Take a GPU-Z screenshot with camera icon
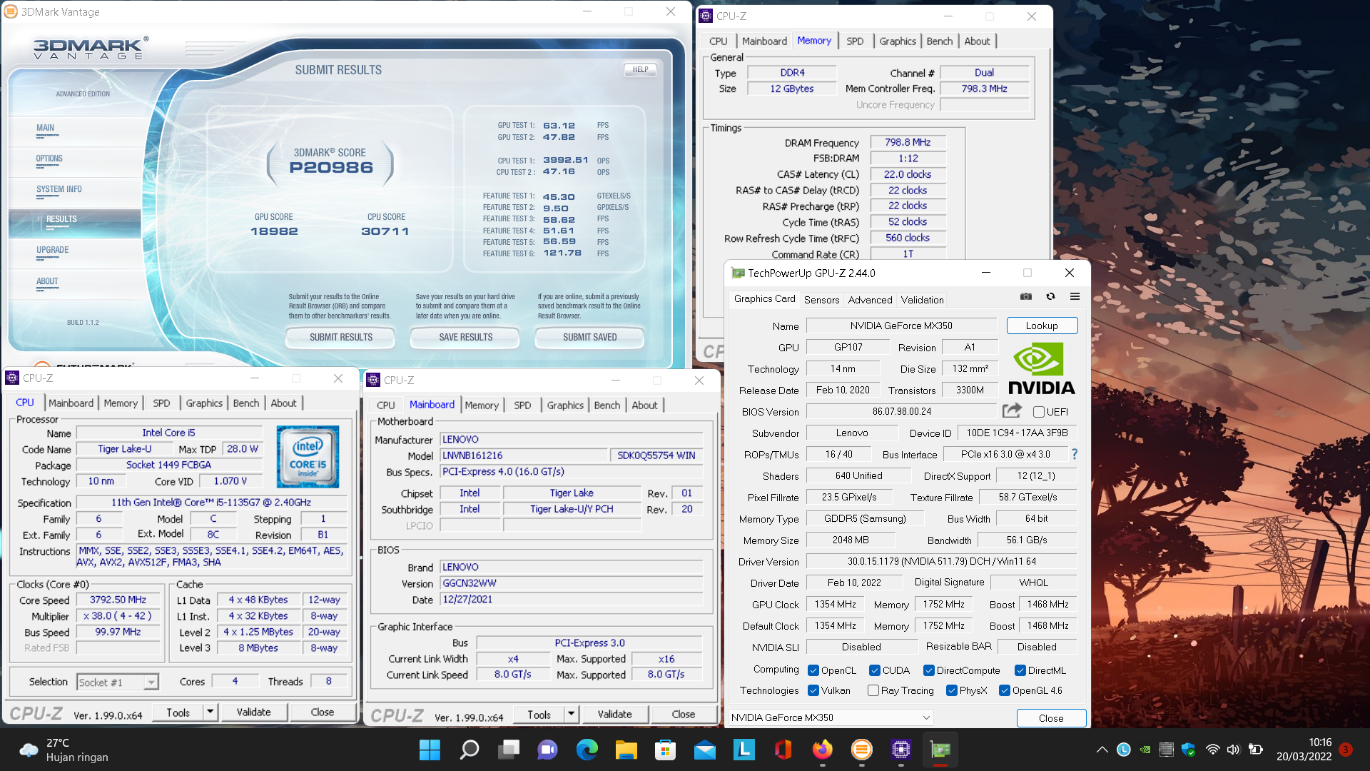 [1026, 297]
